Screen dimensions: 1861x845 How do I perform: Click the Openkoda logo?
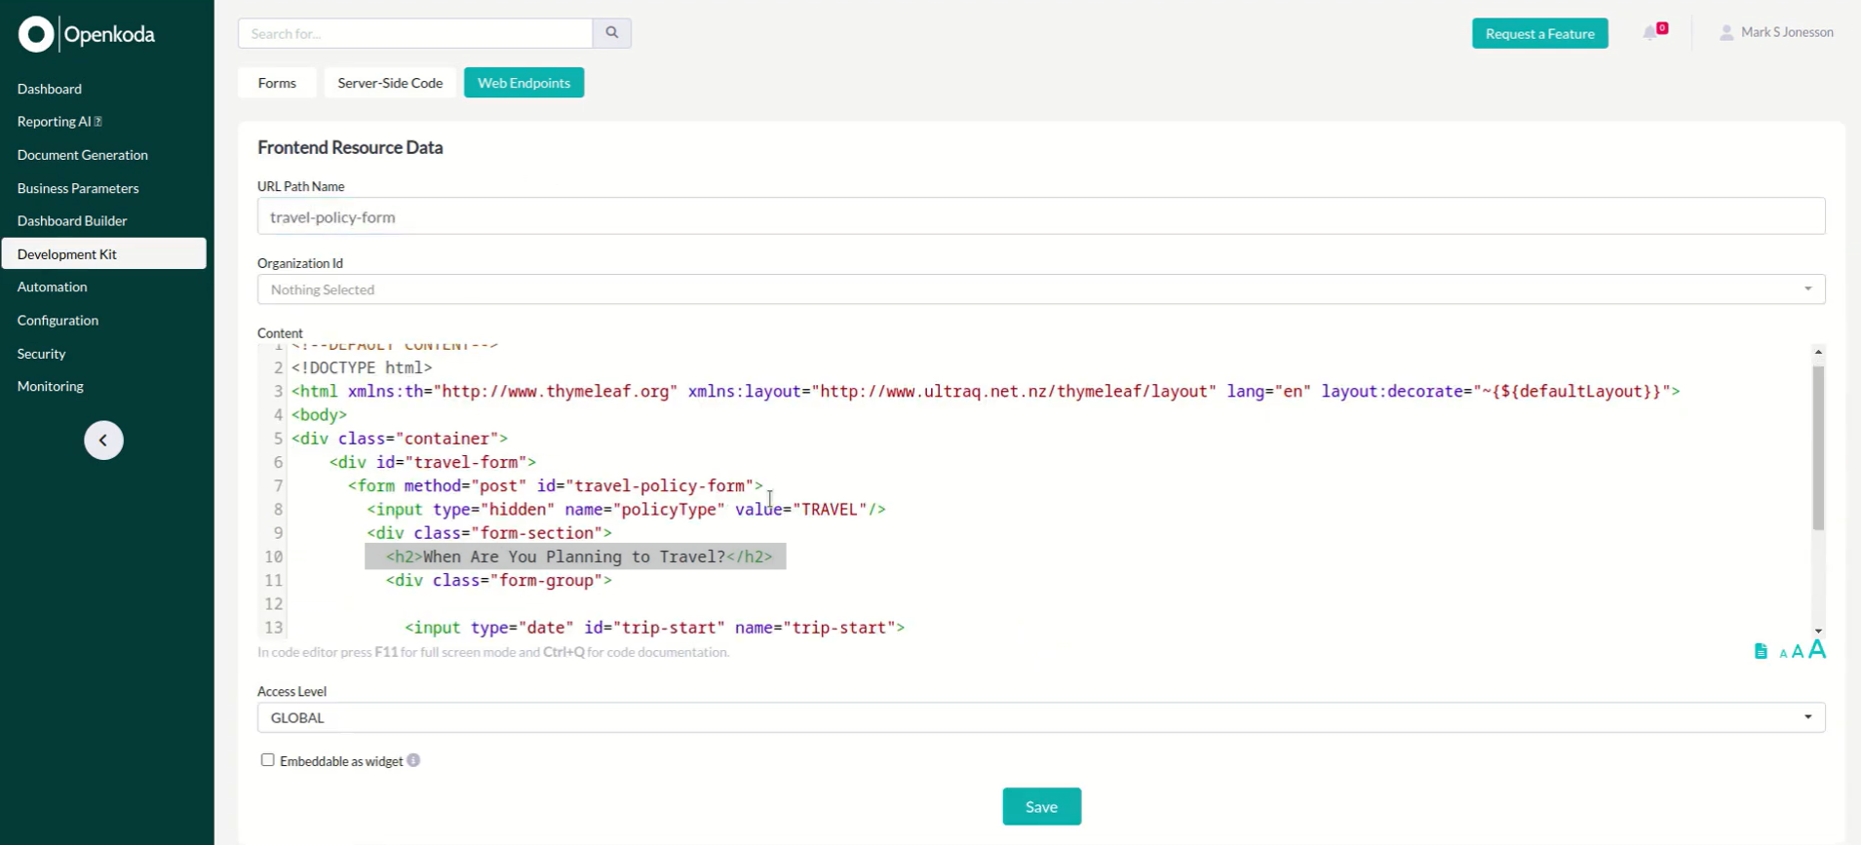pos(86,34)
